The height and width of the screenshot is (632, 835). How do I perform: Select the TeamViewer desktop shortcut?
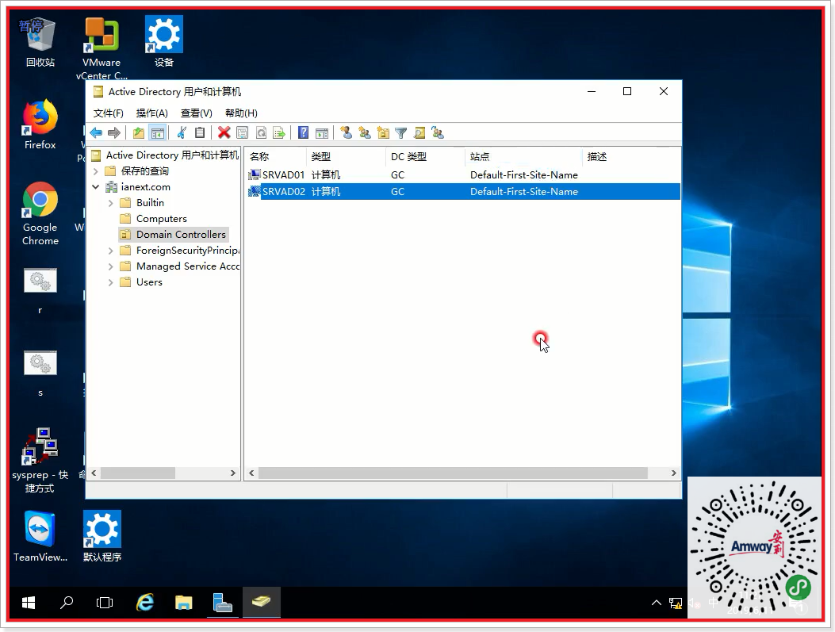click(x=40, y=537)
